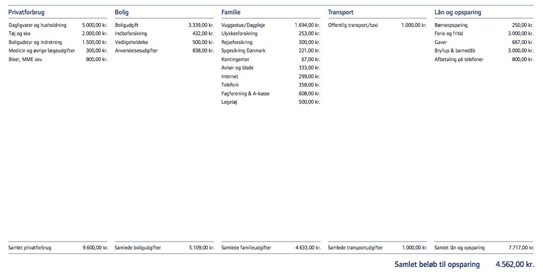Click the Samlet privatforbrug total label
This screenshot has width=543, height=272.
coord(30,248)
